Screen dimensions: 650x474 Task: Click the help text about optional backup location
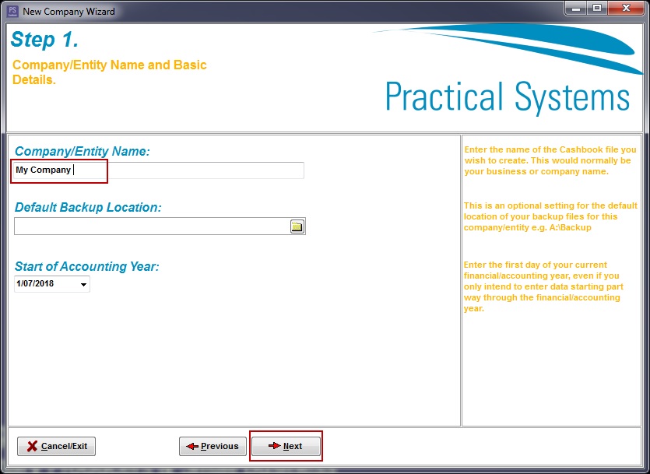click(550, 216)
